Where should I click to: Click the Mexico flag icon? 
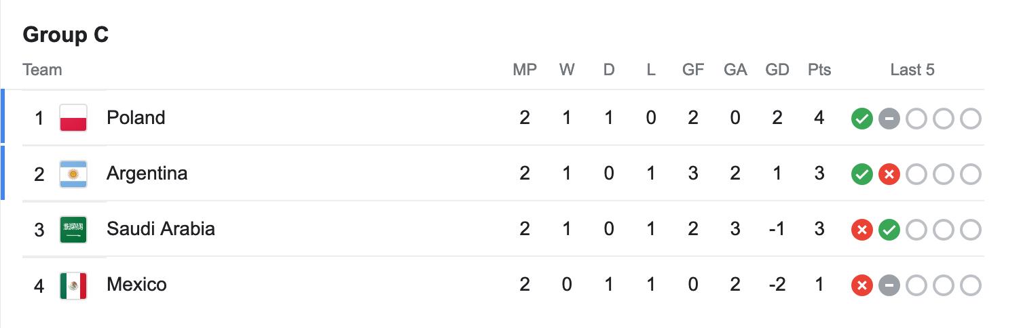pyautogui.click(x=73, y=285)
